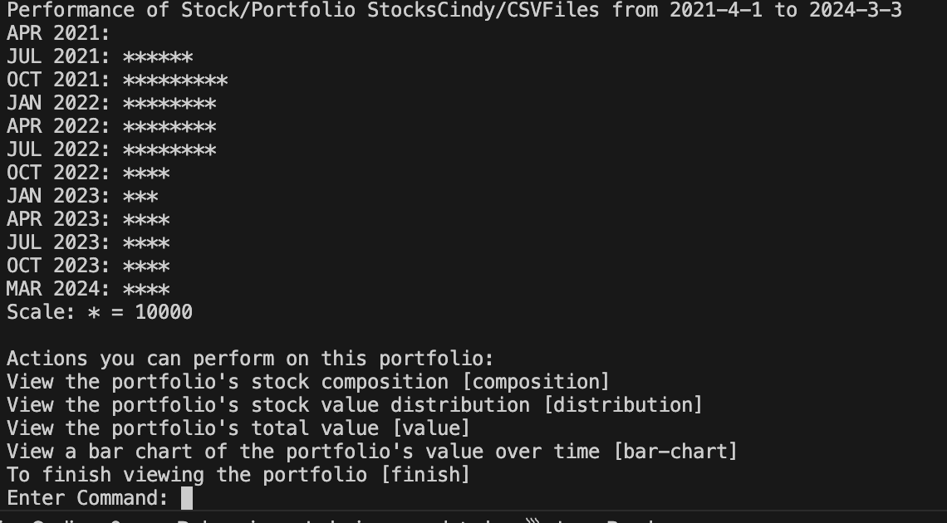Click the [value] command text

point(432,428)
